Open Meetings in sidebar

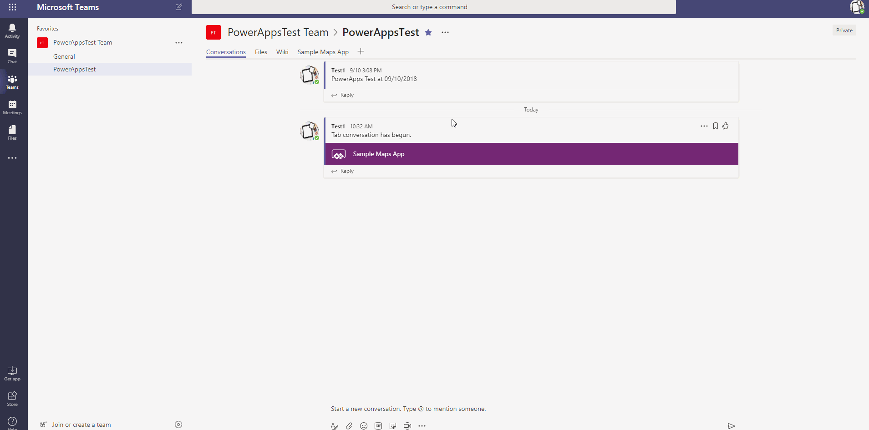pyautogui.click(x=12, y=107)
